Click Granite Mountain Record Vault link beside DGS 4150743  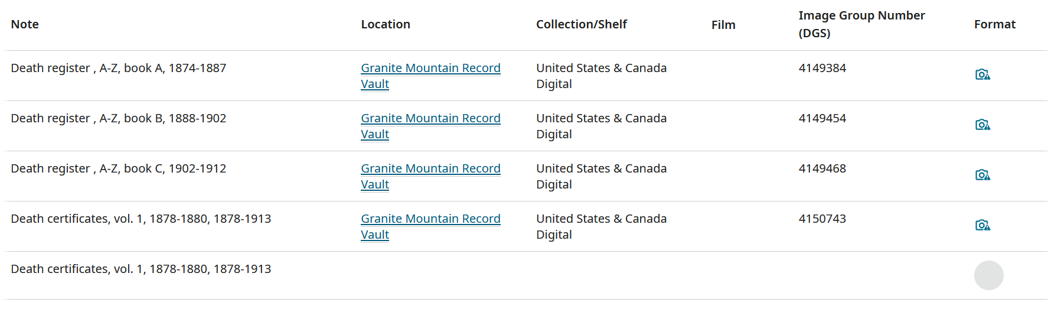coord(430,219)
